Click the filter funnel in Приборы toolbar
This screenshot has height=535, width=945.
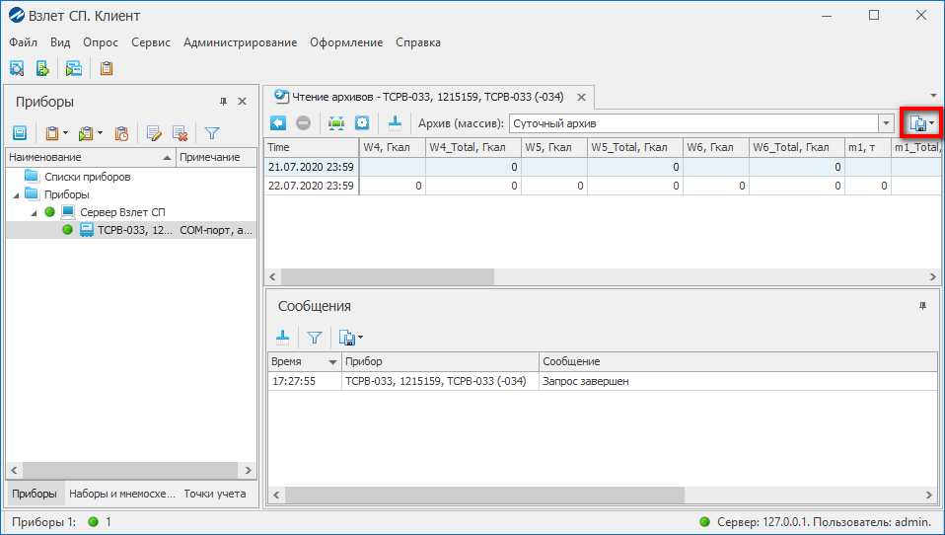point(211,133)
